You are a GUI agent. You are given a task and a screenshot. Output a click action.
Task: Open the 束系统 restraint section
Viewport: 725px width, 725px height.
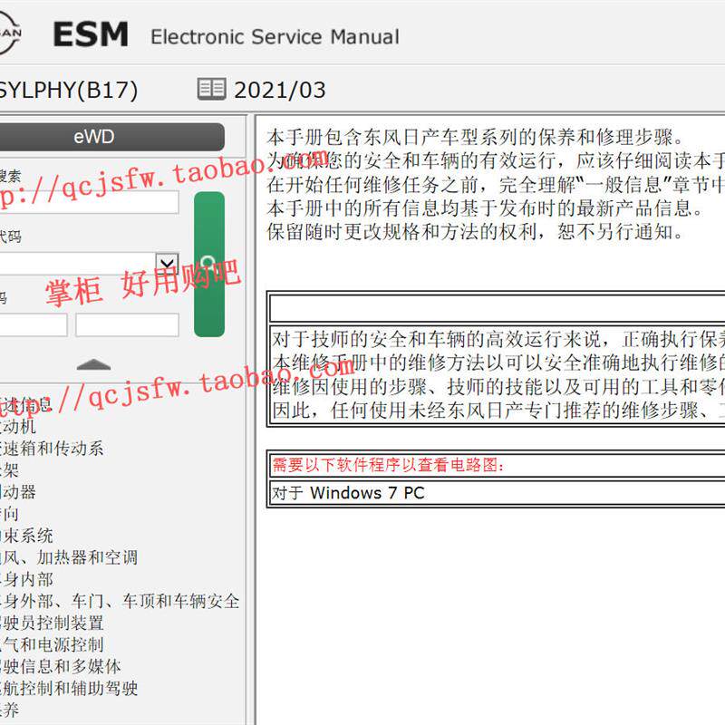click(x=26, y=536)
